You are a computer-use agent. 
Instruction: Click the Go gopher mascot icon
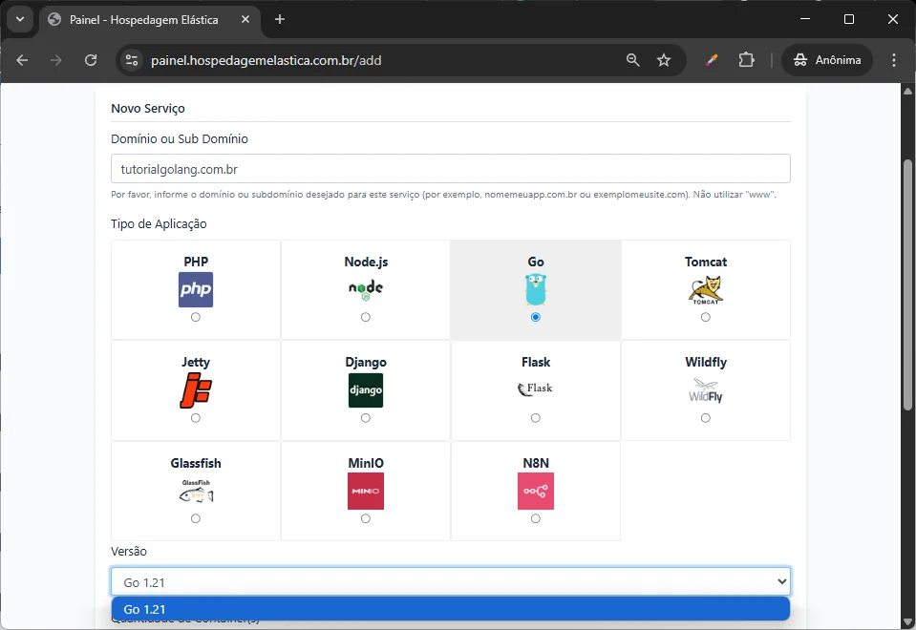pos(536,289)
